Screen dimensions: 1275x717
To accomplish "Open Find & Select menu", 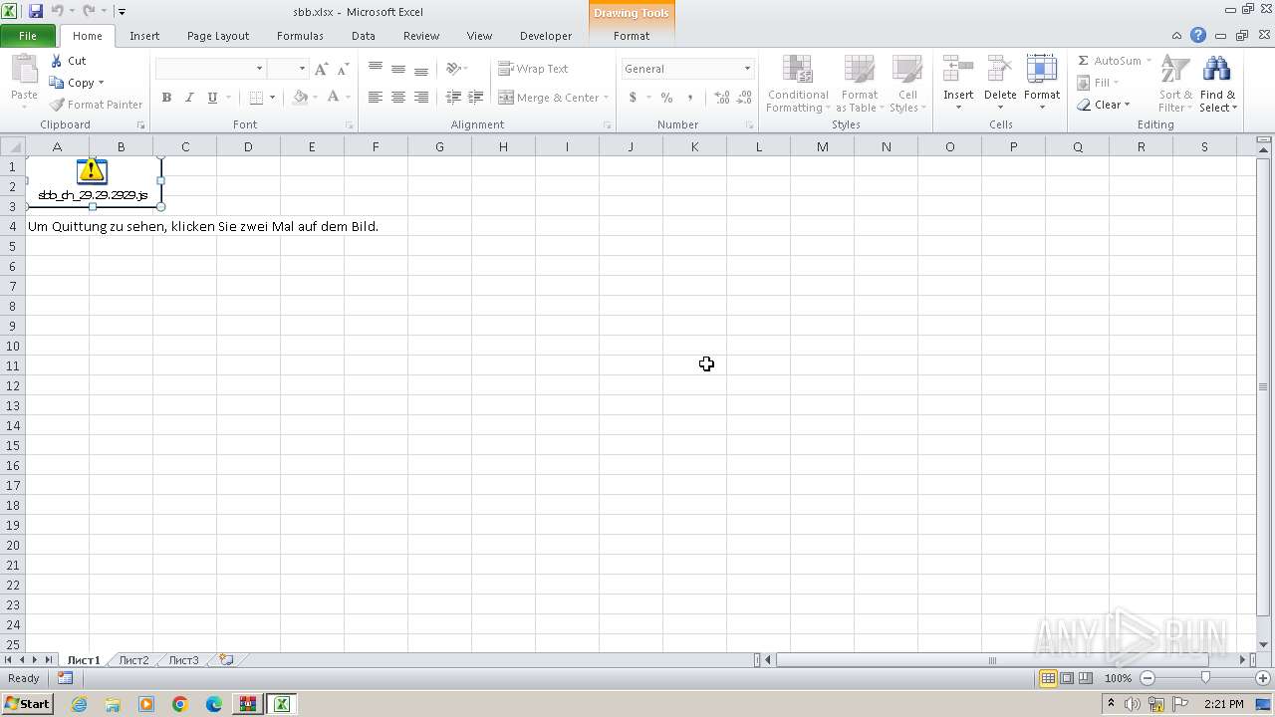I will click(x=1217, y=84).
